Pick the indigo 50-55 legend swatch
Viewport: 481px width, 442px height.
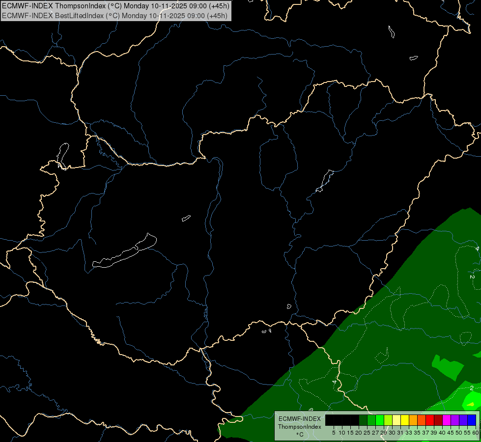pyautogui.click(x=463, y=420)
